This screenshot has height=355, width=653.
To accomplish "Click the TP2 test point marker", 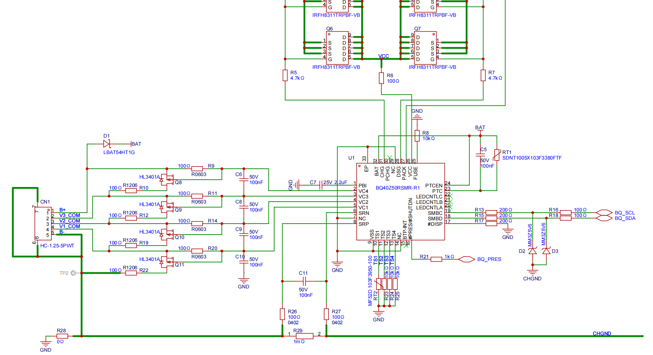I will (x=74, y=273).
